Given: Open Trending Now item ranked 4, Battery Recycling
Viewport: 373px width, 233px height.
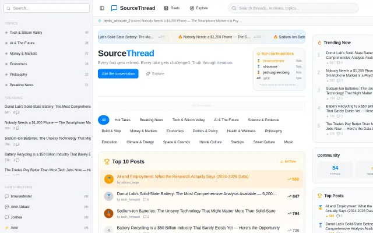Looking at the screenshot, I should pyautogui.click(x=345, y=111).
